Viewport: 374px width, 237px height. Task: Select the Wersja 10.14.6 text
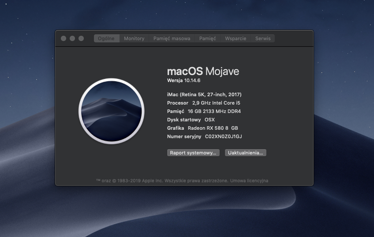[x=183, y=80]
